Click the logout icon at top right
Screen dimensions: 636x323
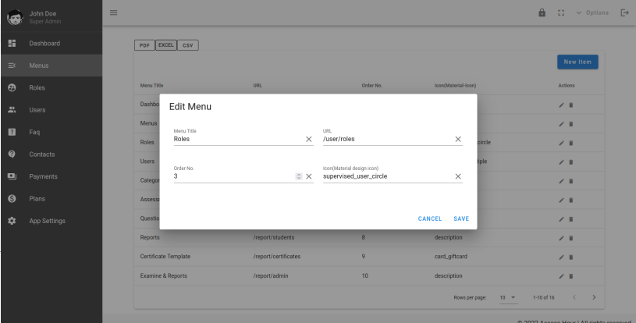pyautogui.click(x=624, y=12)
